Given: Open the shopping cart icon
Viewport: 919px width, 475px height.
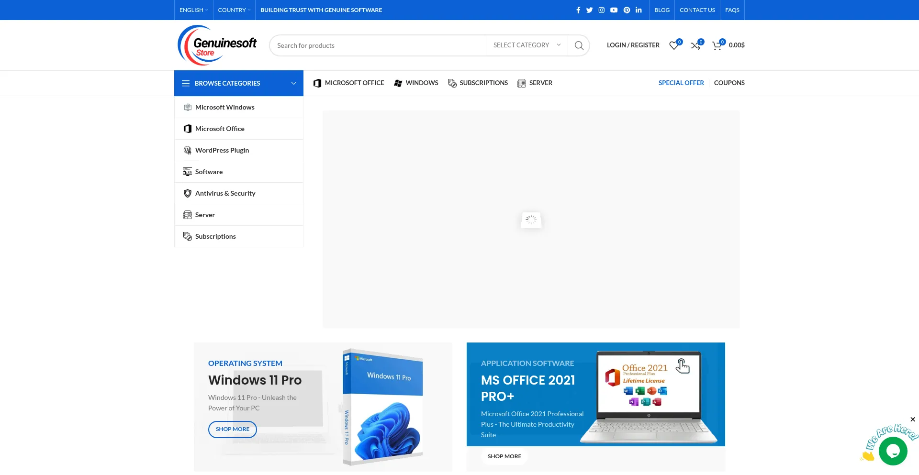Looking at the screenshot, I should 717,45.
